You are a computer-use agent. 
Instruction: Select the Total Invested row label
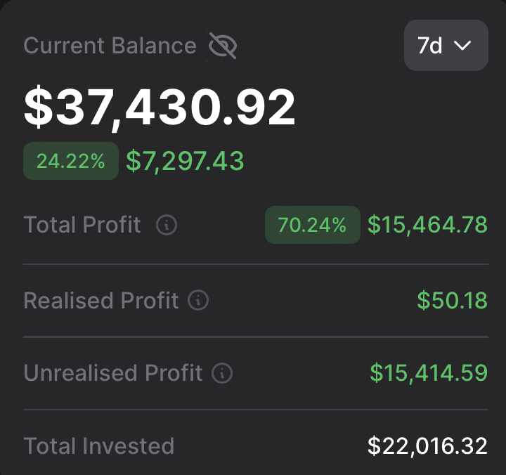point(99,445)
